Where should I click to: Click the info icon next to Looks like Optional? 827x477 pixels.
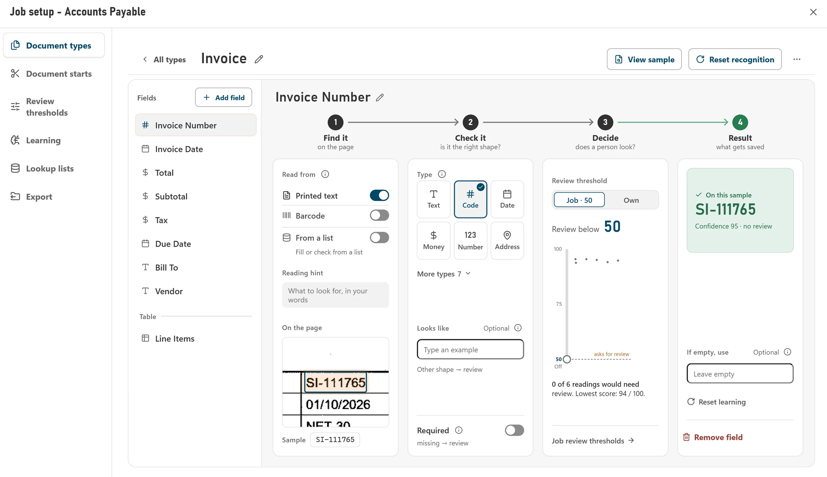[x=518, y=328]
